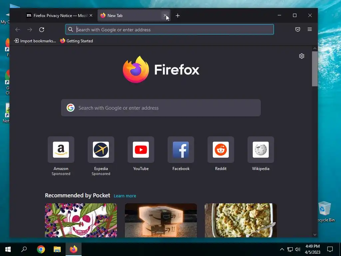Select the New Tab tab

point(134,15)
